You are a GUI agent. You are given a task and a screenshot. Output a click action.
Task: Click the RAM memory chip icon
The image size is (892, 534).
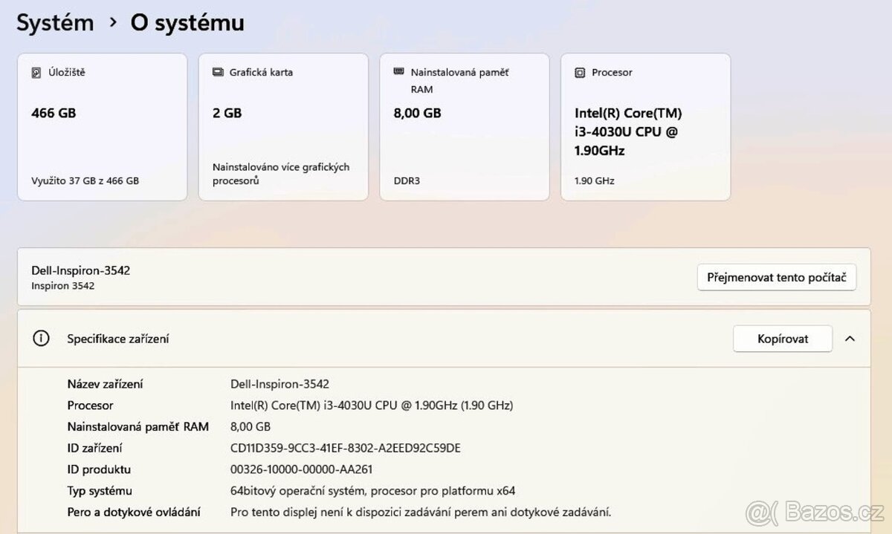tap(398, 72)
